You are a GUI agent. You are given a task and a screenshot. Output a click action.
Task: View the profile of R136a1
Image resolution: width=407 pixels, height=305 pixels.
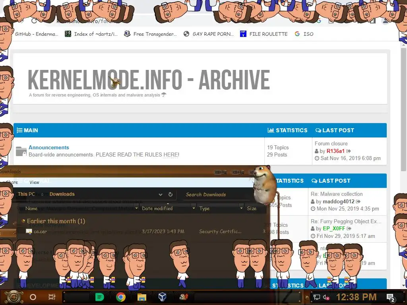335,151
